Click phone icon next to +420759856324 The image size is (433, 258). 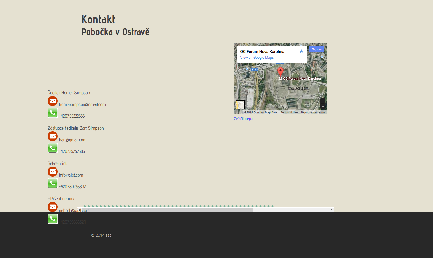pyautogui.click(x=52, y=219)
